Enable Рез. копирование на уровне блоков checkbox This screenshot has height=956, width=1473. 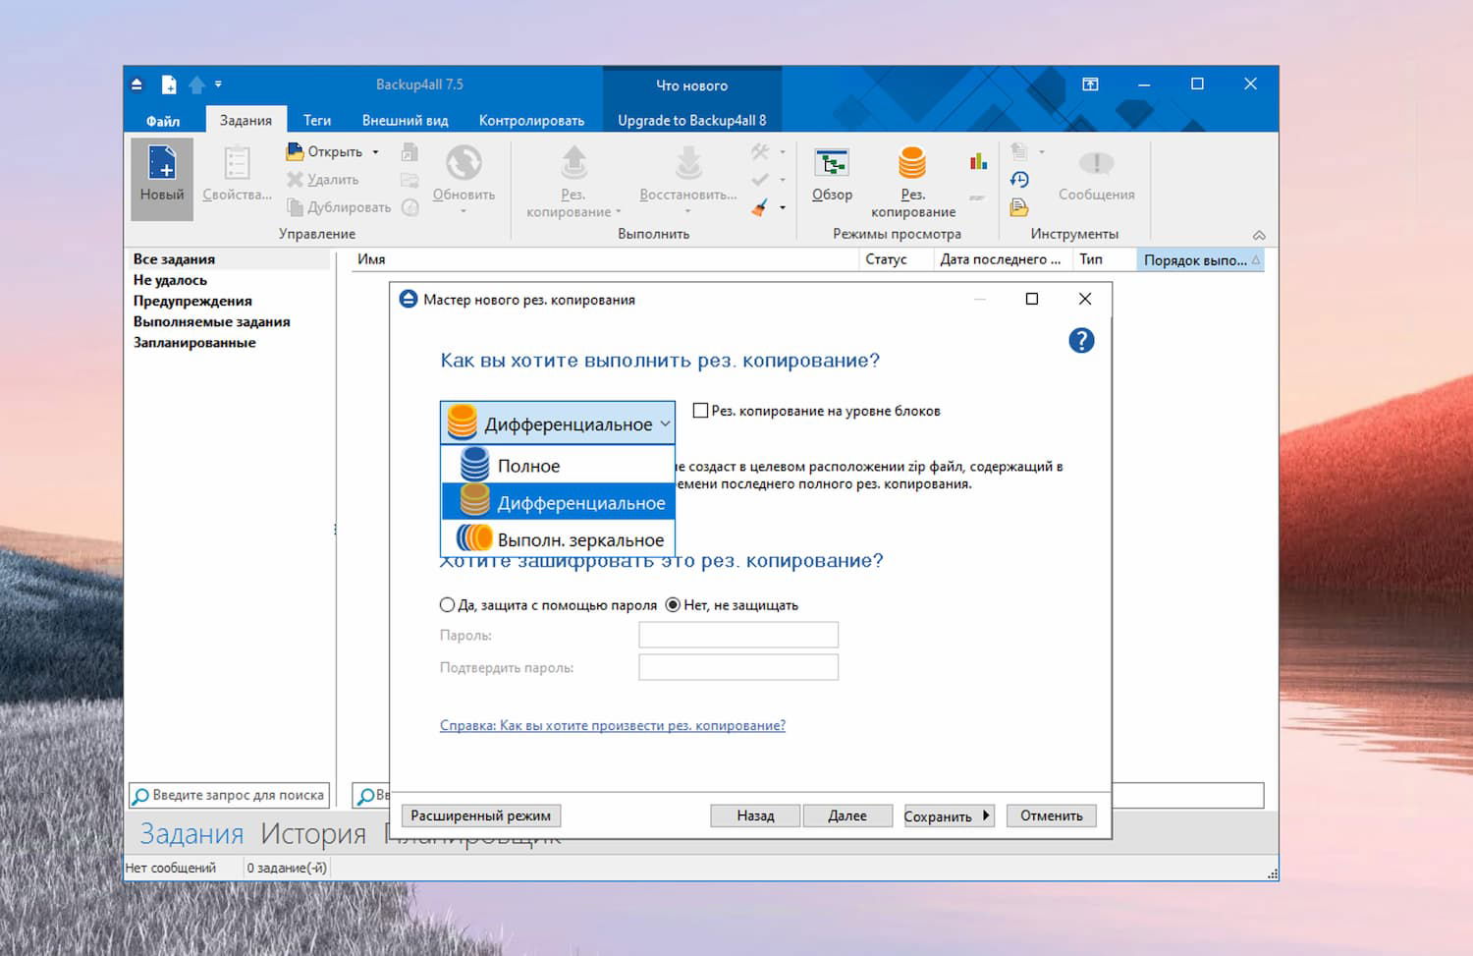701,411
